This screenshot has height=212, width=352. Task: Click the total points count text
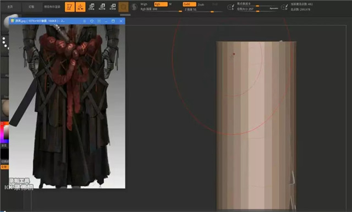click(300, 9)
